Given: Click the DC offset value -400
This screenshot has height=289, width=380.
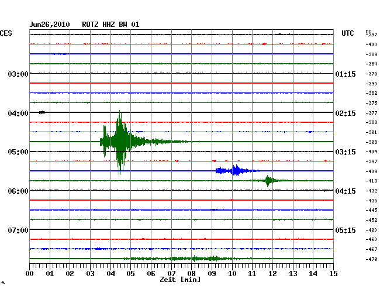Looking at the screenshot, I should (x=371, y=44).
